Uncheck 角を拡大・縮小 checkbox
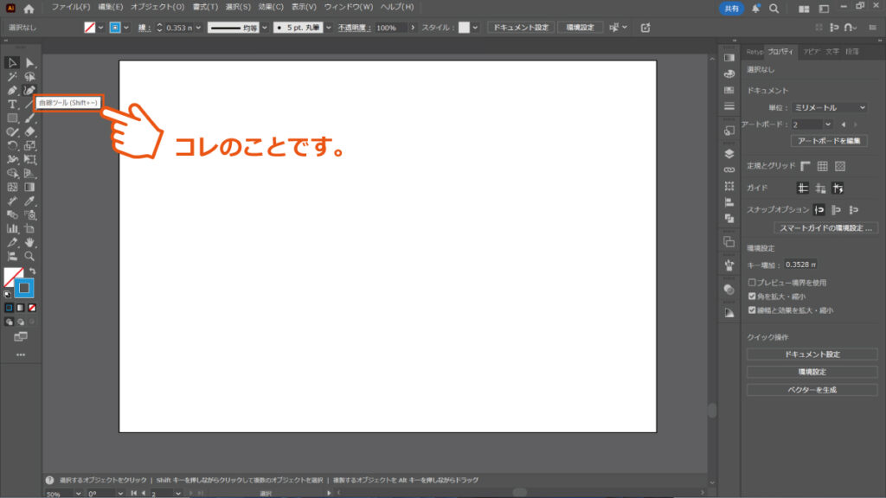Image resolution: width=886 pixels, height=498 pixels. 752,296
